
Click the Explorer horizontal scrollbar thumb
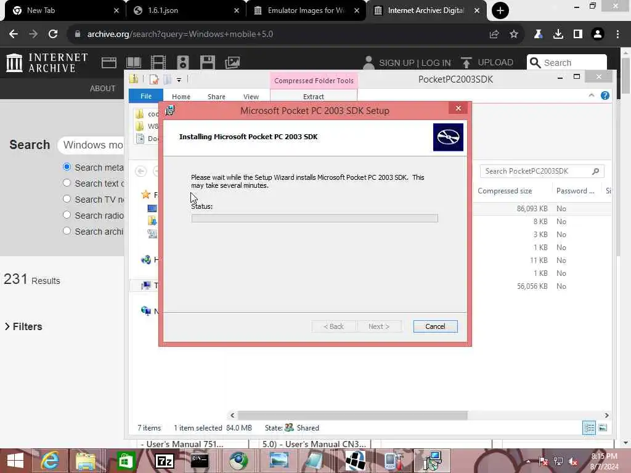352,415
